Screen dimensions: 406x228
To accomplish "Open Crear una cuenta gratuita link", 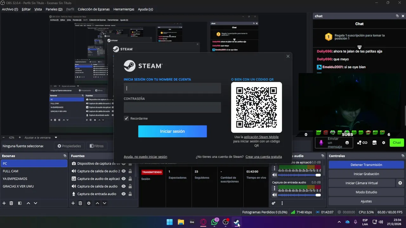I will tap(264, 157).
